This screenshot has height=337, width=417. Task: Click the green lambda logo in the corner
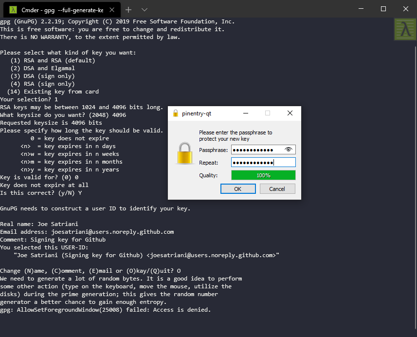point(405,29)
